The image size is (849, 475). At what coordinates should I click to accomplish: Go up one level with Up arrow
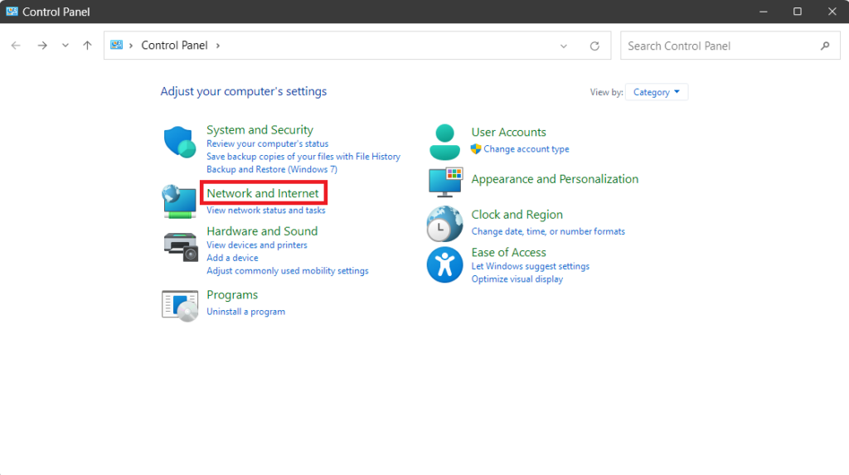[87, 46]
